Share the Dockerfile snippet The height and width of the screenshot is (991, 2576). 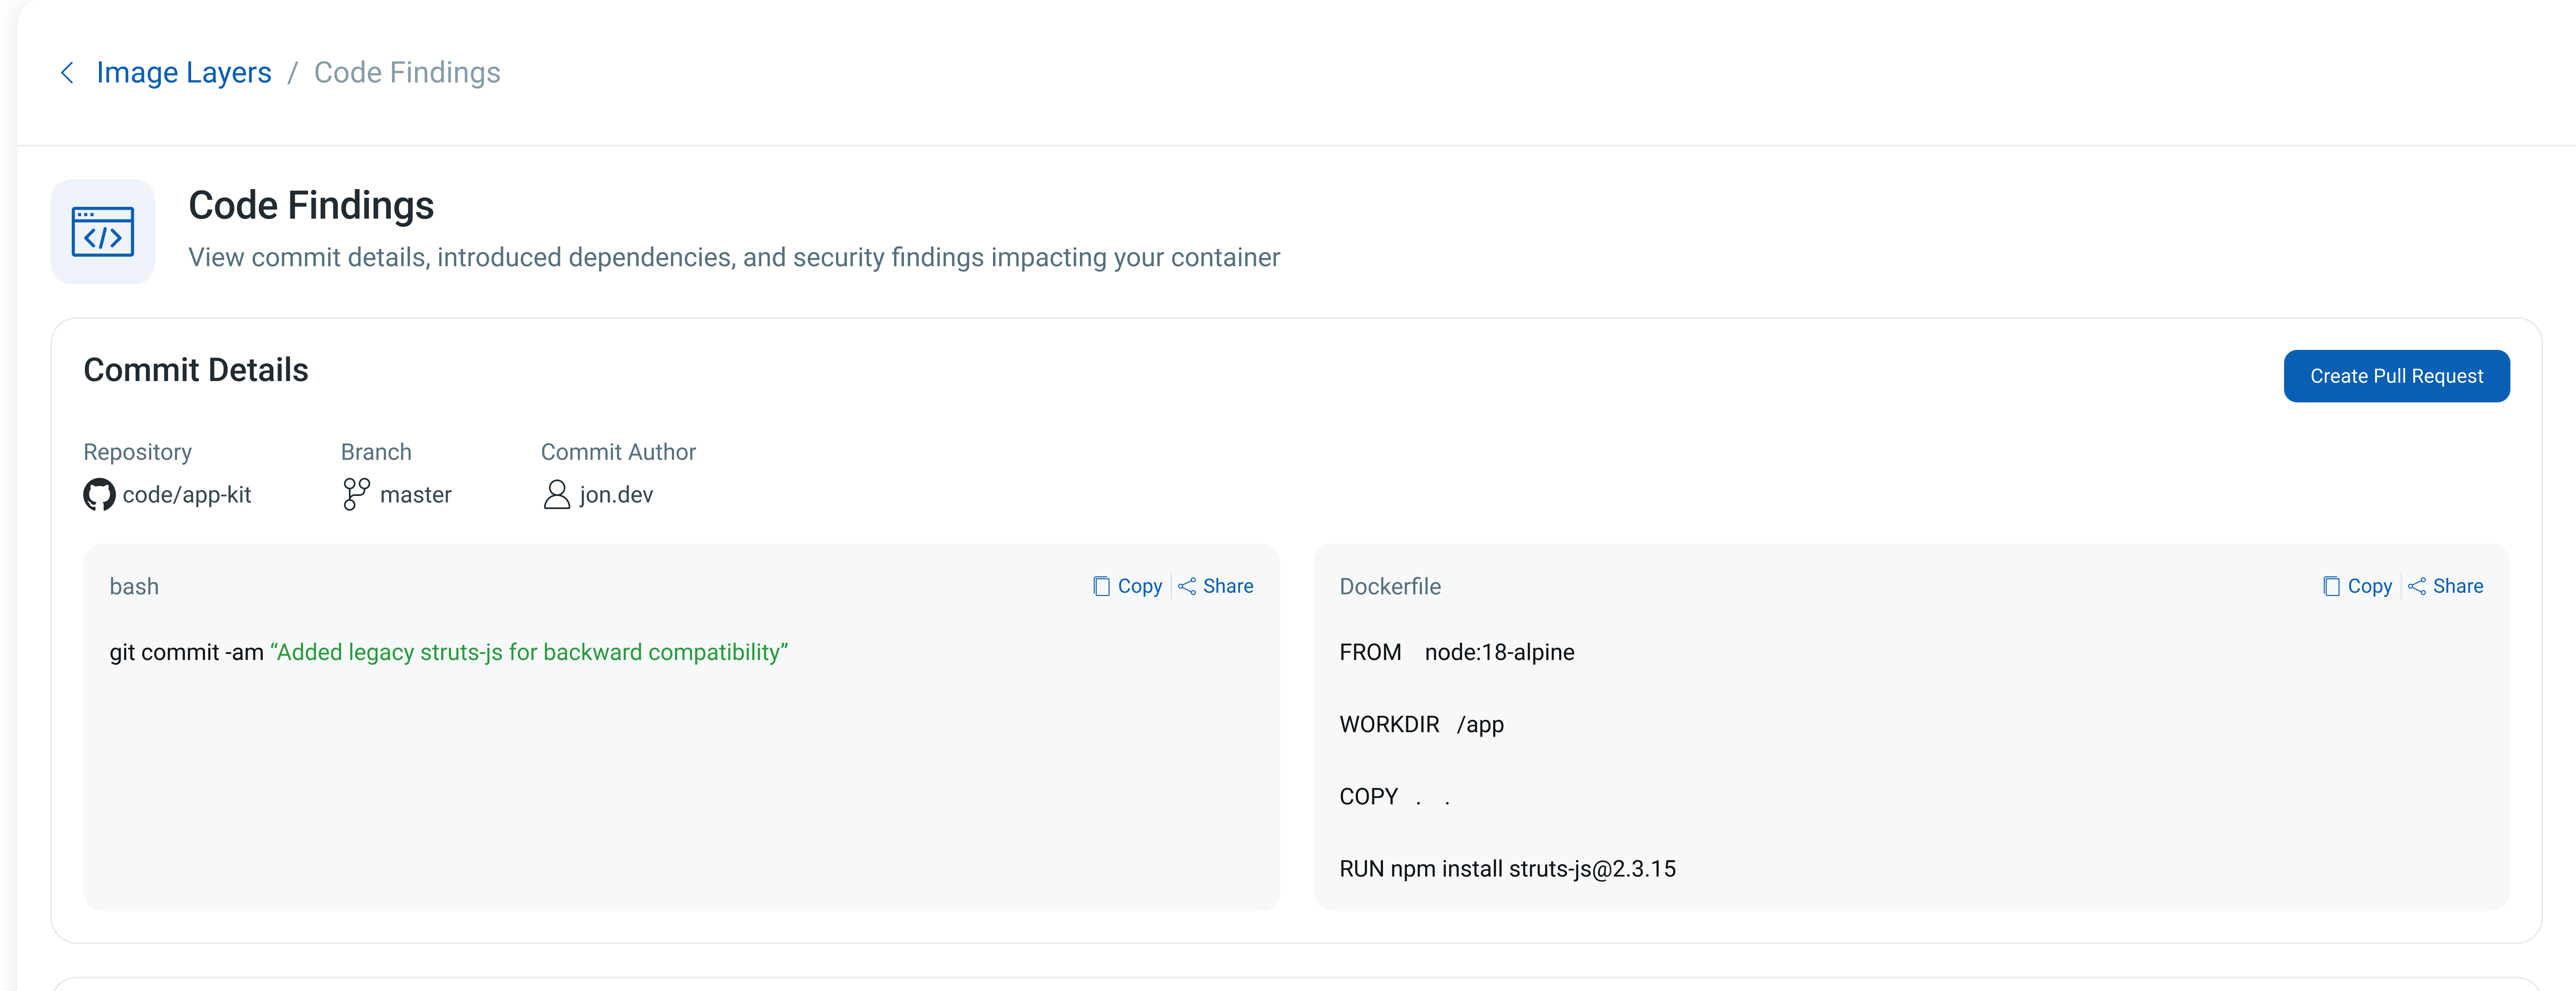click(2457, 587)
